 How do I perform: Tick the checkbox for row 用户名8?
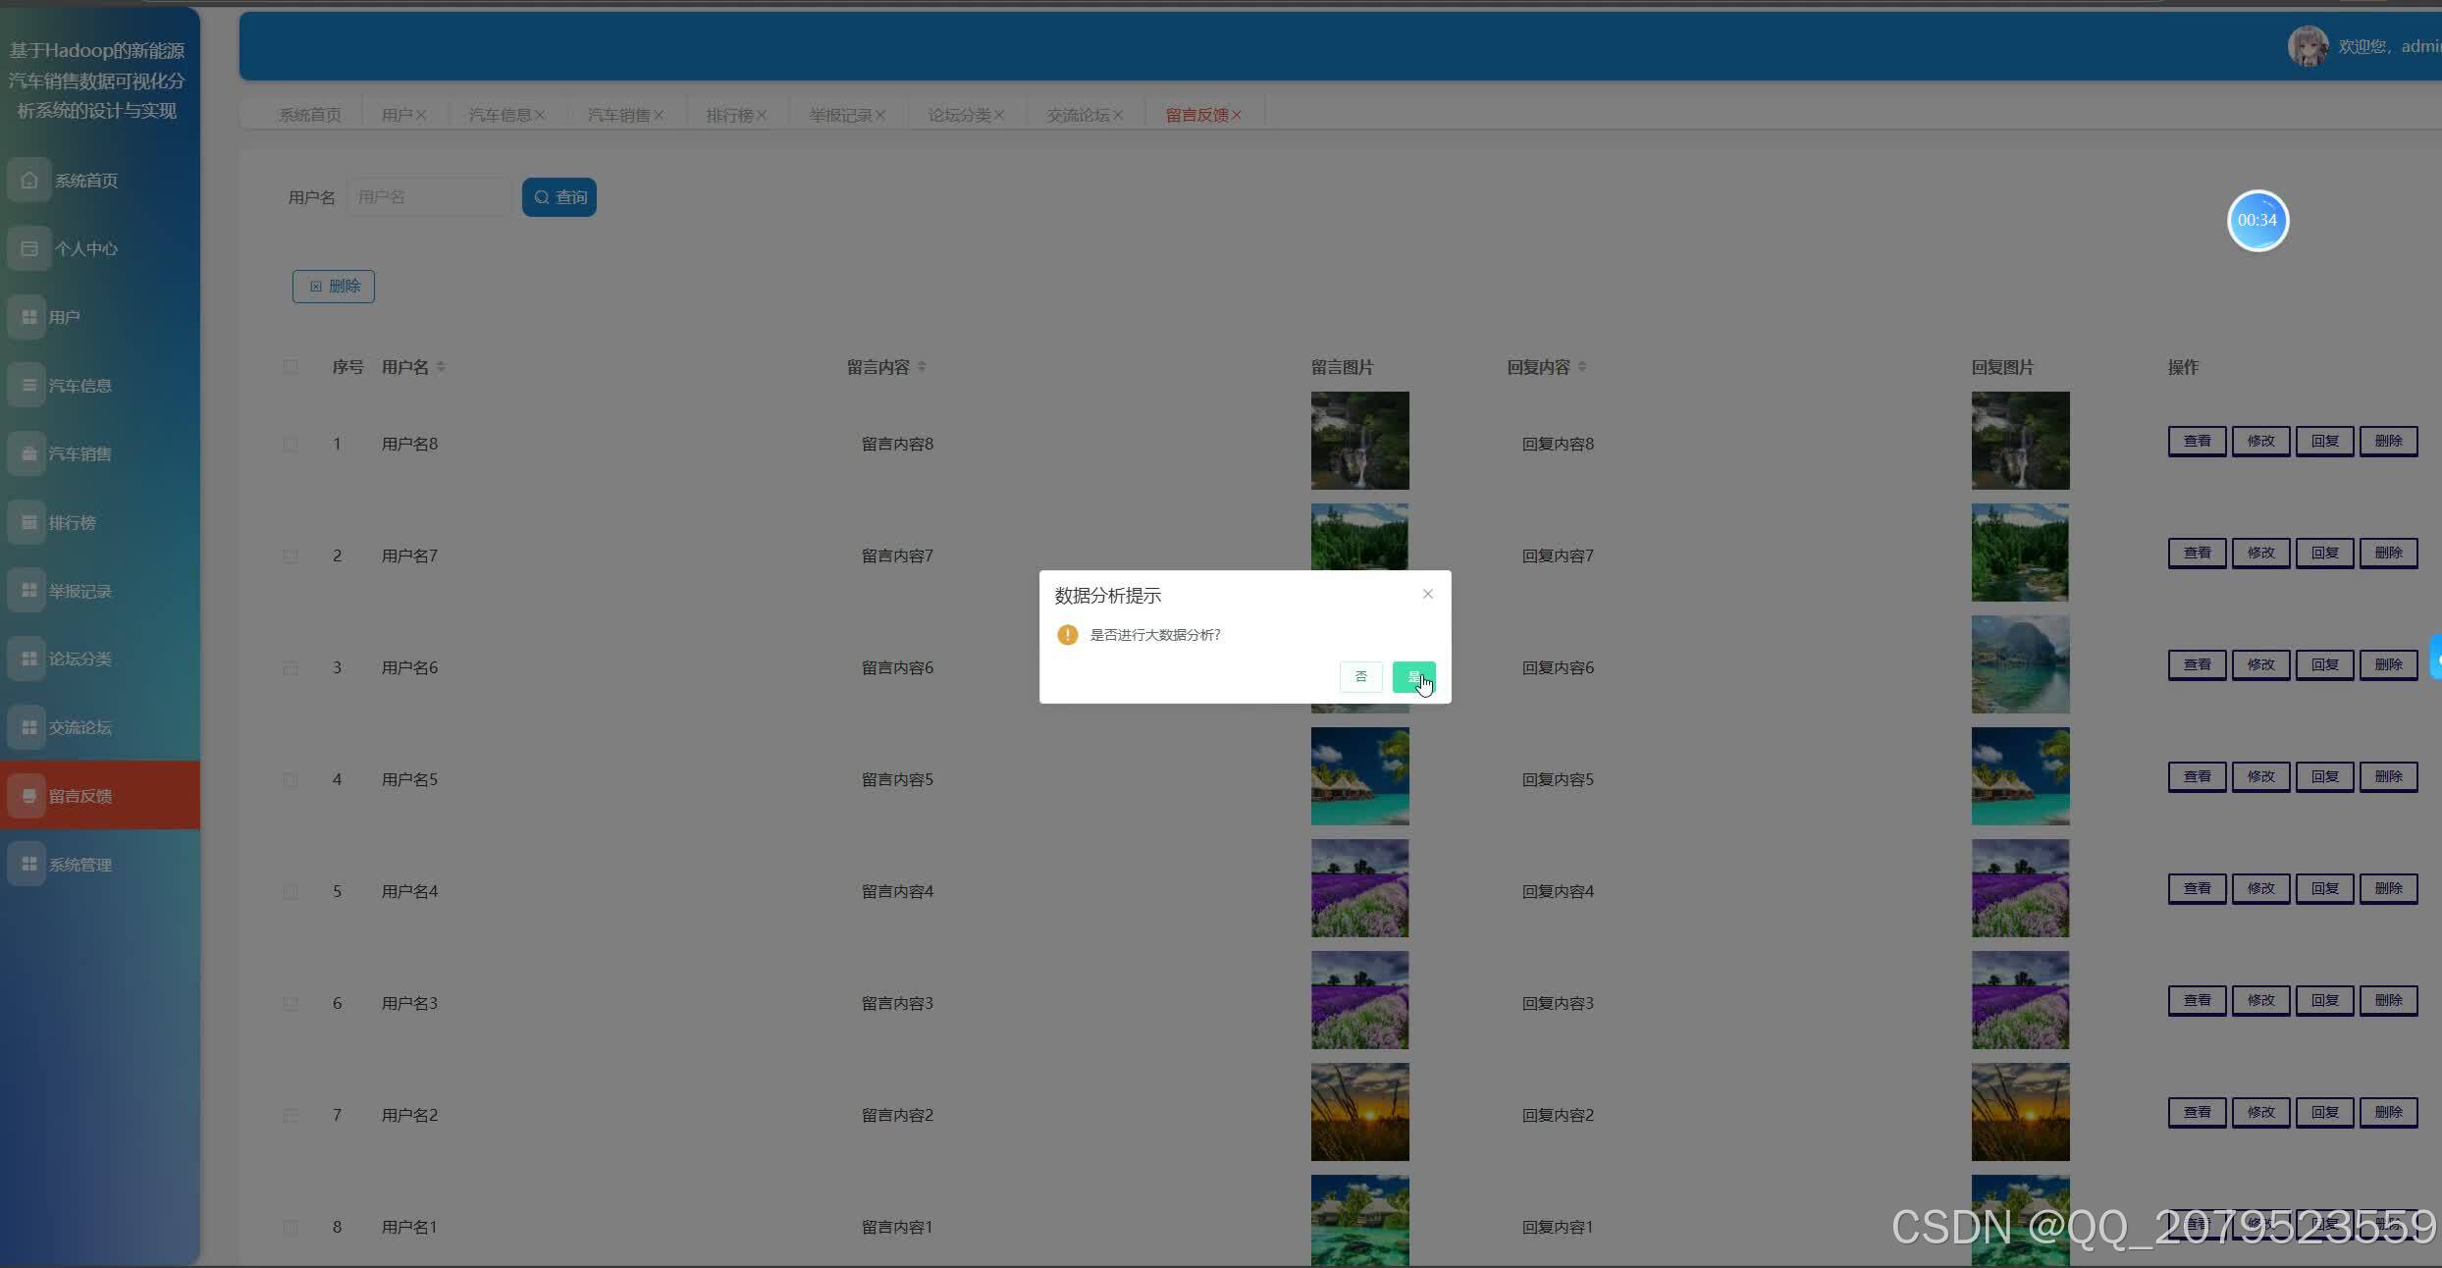pyautogui.click(x=291, y=444)
